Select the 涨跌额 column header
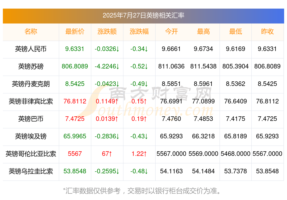Viewport: 287px width, 200px height. (107, 32)
